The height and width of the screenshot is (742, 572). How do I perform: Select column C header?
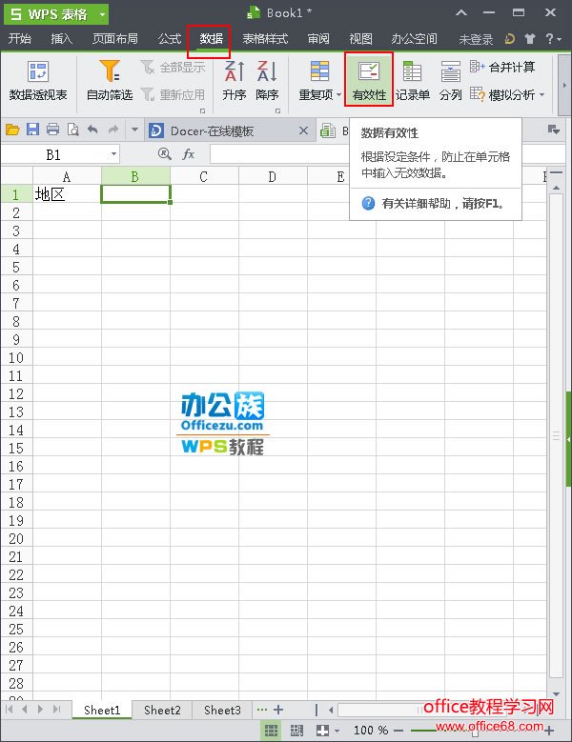click(204, 177)
